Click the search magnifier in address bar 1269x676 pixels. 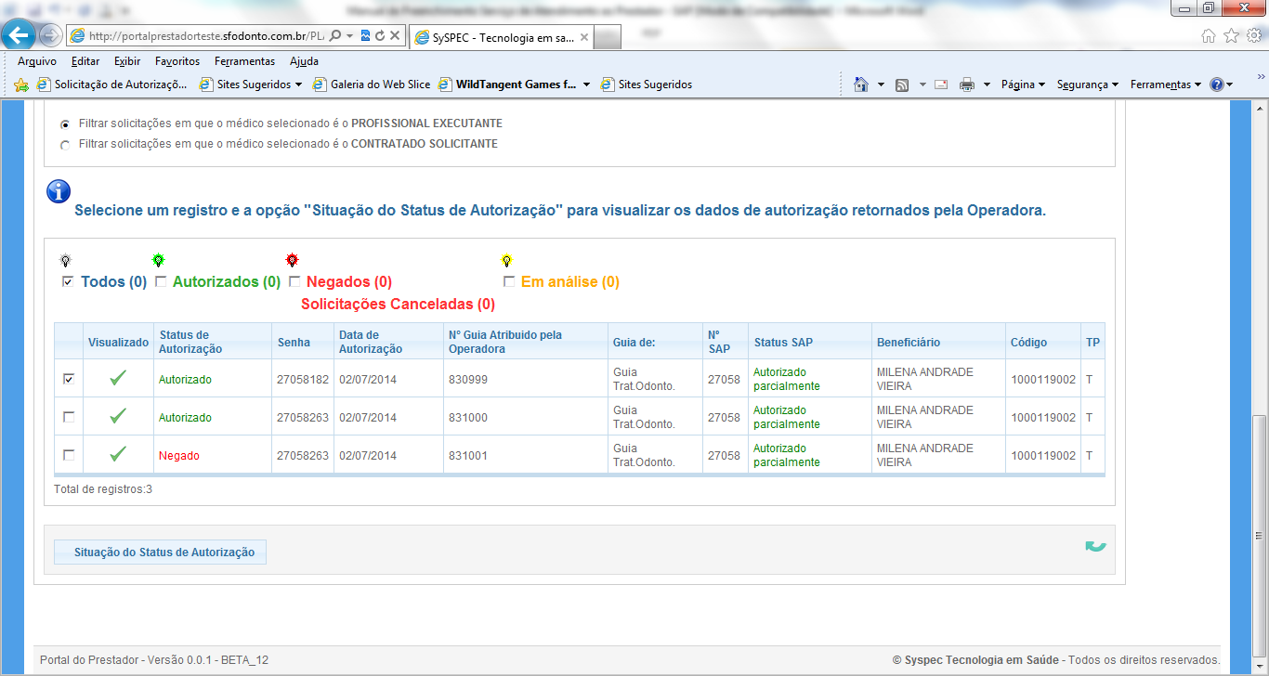pos(335,36)
